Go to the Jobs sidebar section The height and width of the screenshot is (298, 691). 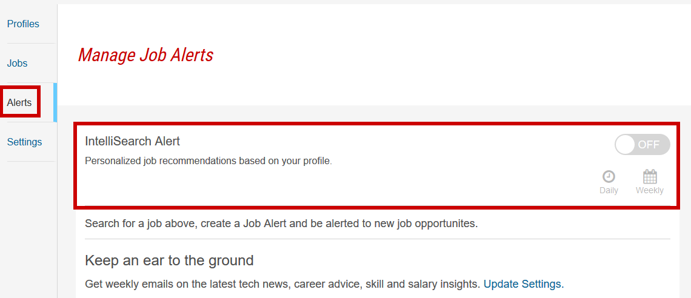[17, 64]
